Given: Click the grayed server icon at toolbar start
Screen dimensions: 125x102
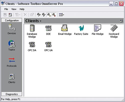Looking at the screenshot, I should coord(5,15).
